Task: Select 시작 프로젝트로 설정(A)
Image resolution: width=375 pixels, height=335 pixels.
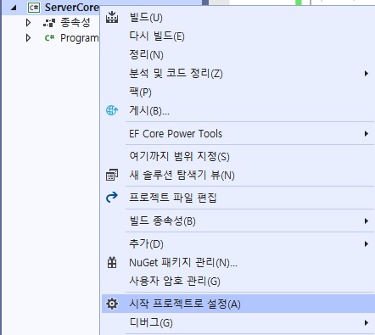Action: click(x=238, y=304)
